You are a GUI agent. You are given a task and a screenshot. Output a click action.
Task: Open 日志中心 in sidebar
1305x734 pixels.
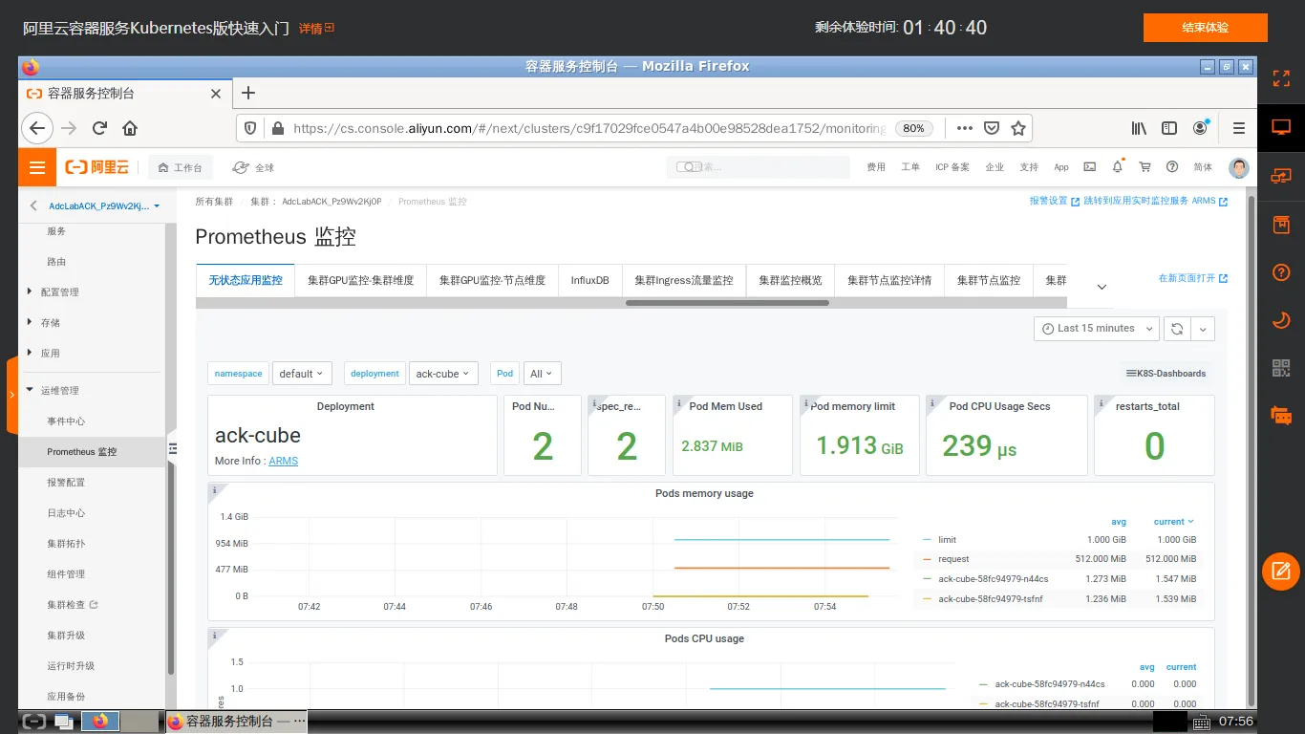click(66, 512)
